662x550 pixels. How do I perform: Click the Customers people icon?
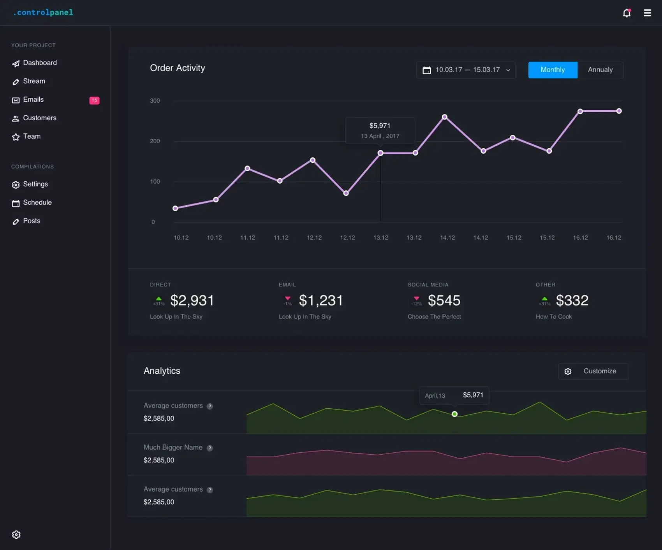point(16,118)
